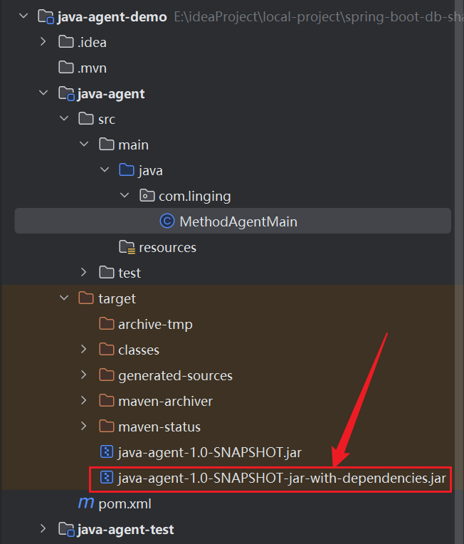Click the src folder icon
The image size is (464, 544).
pos(86,119)
